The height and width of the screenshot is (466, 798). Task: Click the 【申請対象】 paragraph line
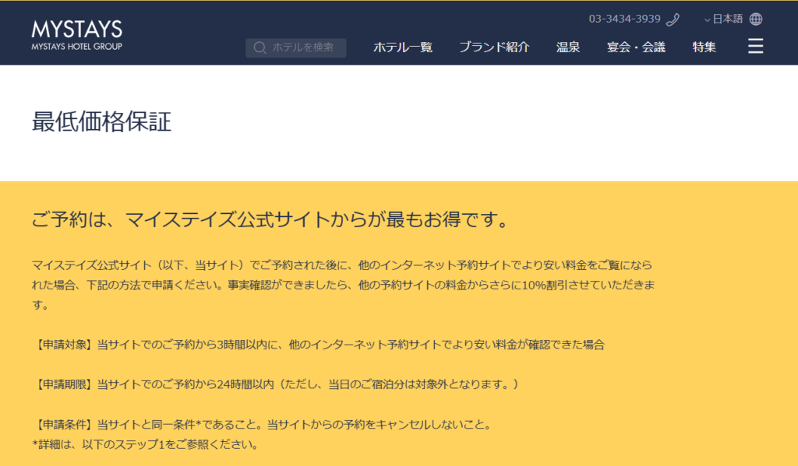(319, 345)
